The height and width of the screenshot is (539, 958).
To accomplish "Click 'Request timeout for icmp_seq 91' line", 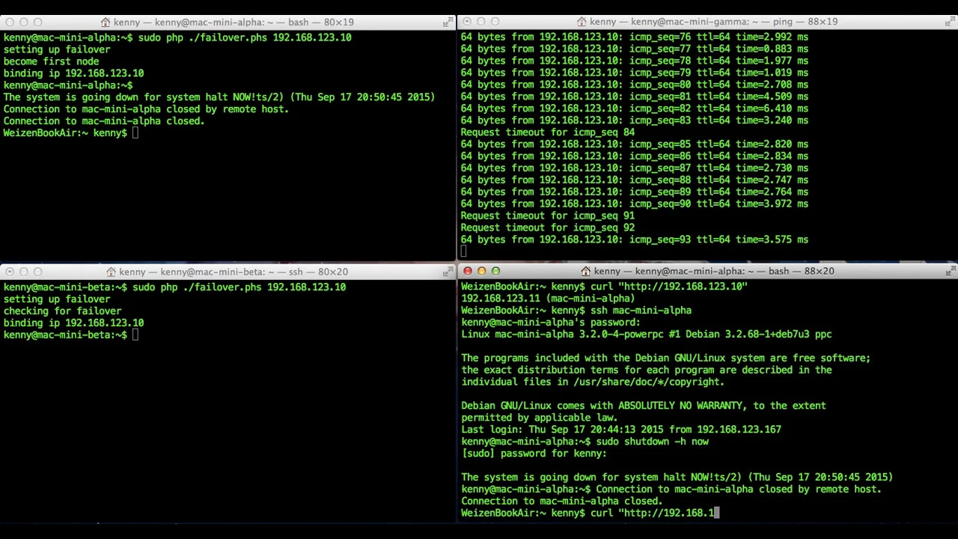I will [547, 216].
